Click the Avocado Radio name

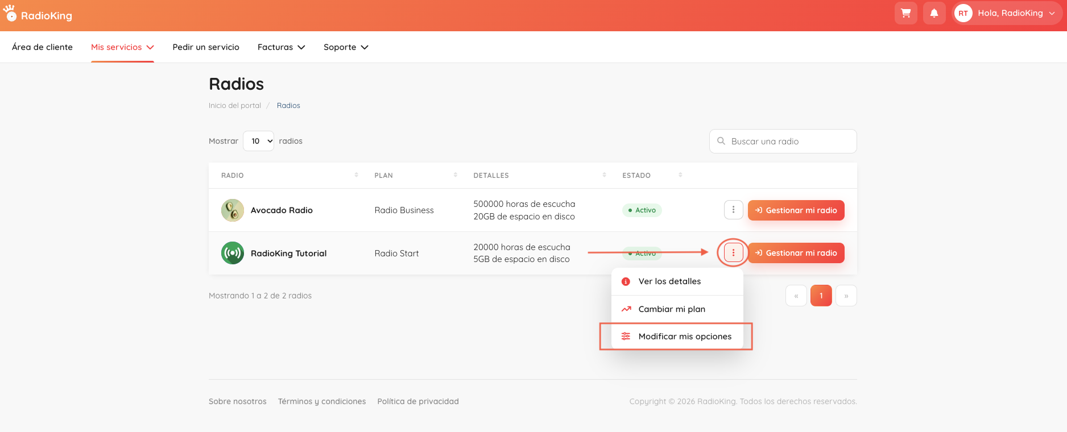pyautogui.click(x=282, y=210)
